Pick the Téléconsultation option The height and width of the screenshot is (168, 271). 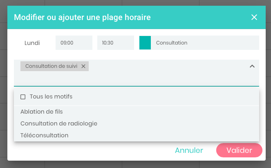[x=45, y=135]
